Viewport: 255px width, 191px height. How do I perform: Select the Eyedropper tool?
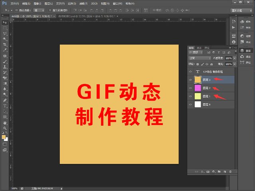[x=5, y=50]
